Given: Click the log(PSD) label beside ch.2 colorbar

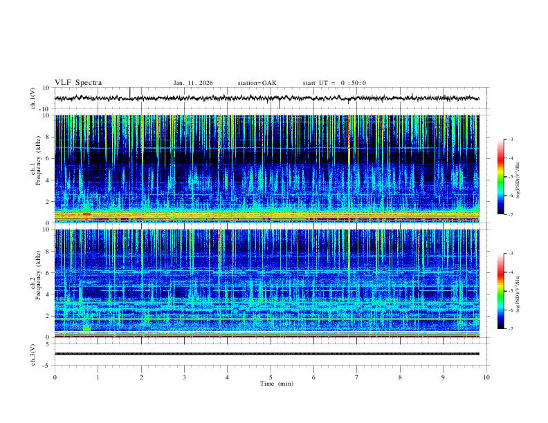Looking at the screenshot, I should coord(518,294).
